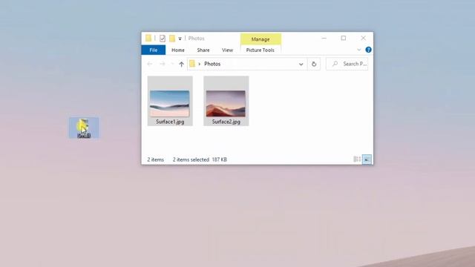The width and height of the screenshot is (475, 267).
Task: Refresh the Photos folder
Action: [x=314, y=64]
